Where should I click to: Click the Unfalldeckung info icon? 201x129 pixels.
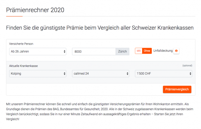click(176, 51)
